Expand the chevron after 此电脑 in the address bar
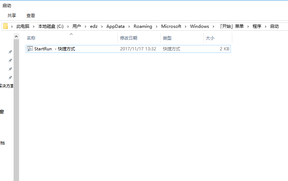This screenshot has height=181, width=288. click(33, 26)
